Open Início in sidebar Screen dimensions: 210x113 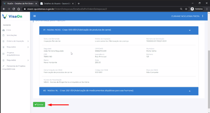pos(9,30)
